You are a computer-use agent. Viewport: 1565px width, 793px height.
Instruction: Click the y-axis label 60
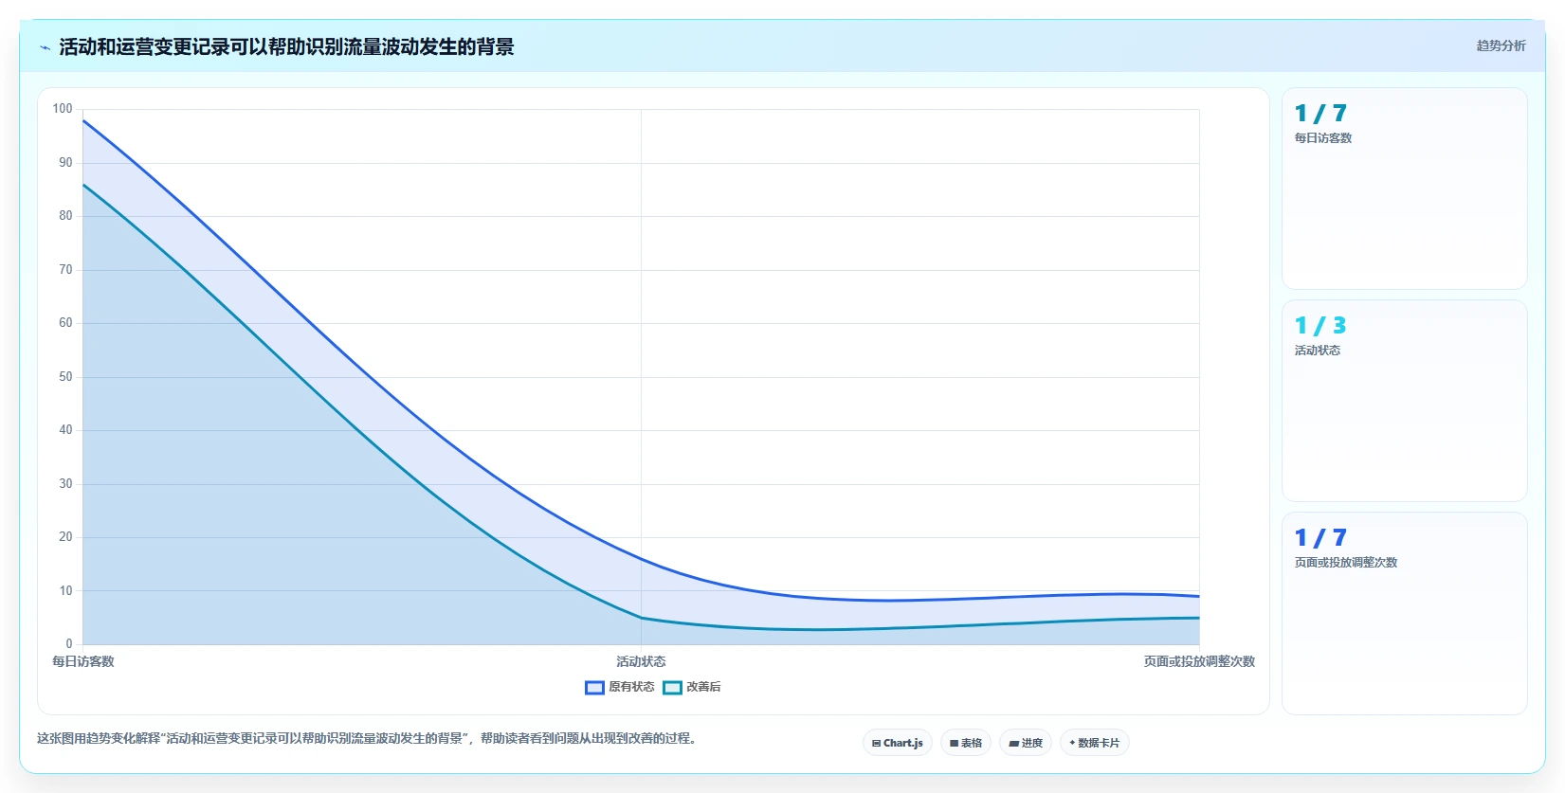65,323
